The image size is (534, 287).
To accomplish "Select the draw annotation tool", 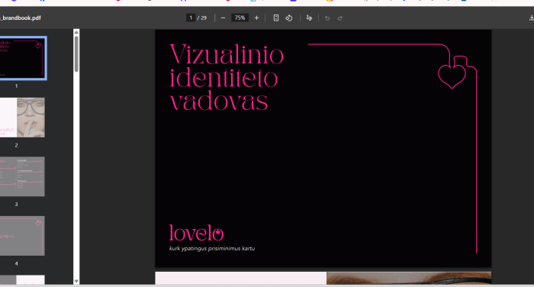I will 309,18.
